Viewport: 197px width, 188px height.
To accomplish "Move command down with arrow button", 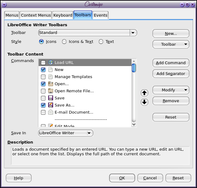I will [145, 102].
